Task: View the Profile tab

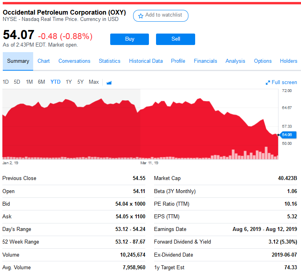Action: click(x=178, y=61)
